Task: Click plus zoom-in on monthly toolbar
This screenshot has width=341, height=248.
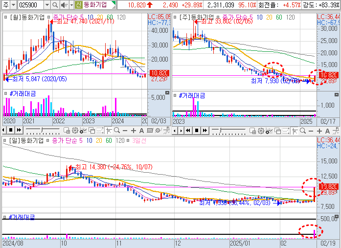Action: pos(133,131)
